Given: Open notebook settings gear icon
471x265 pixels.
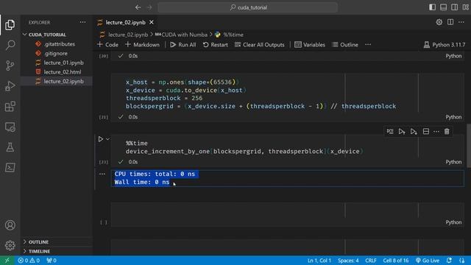Looking at the screenshot, I should (439, 22).
